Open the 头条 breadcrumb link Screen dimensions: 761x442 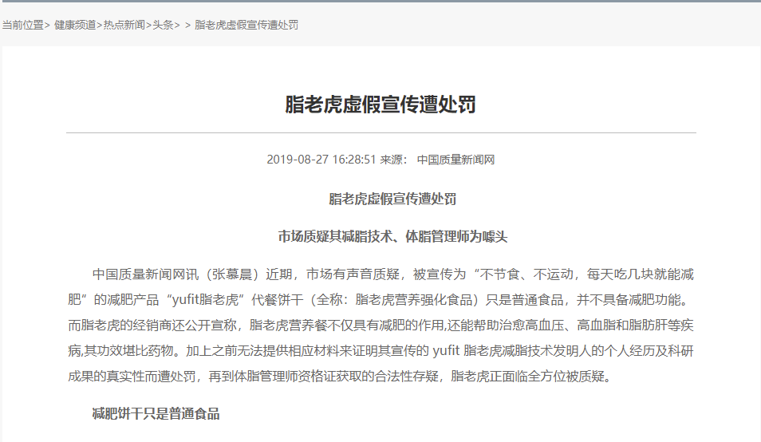tap(163, 25)
